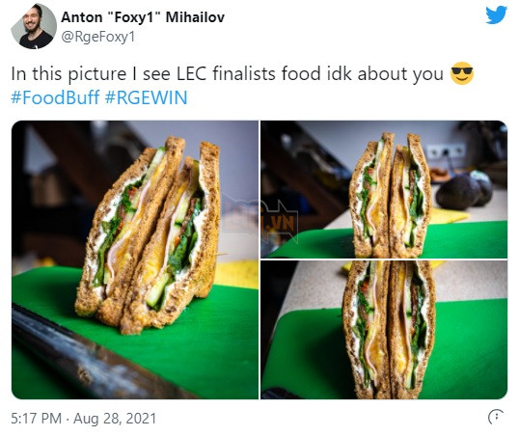Follow the #RGEWIN hashtag link
This screenshot has width=519, height=436.
pyautogui.click(x=146, y=97)
